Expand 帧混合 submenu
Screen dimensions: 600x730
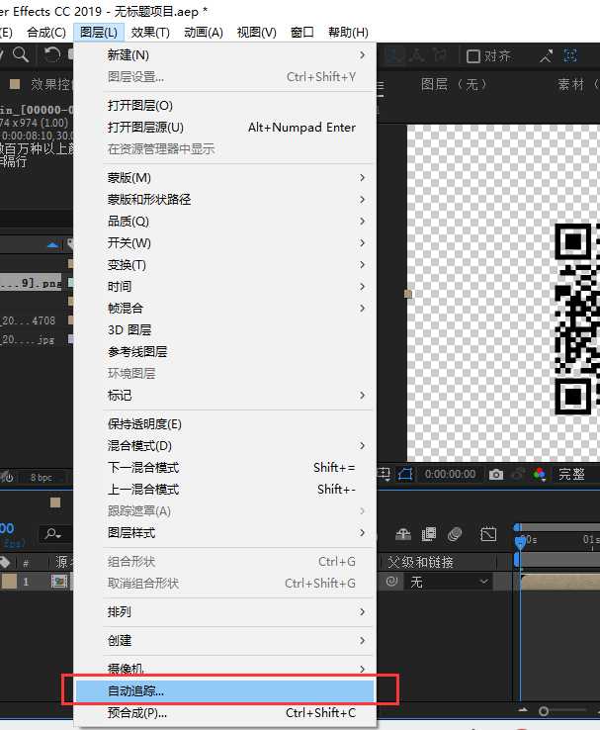point(225,308)
